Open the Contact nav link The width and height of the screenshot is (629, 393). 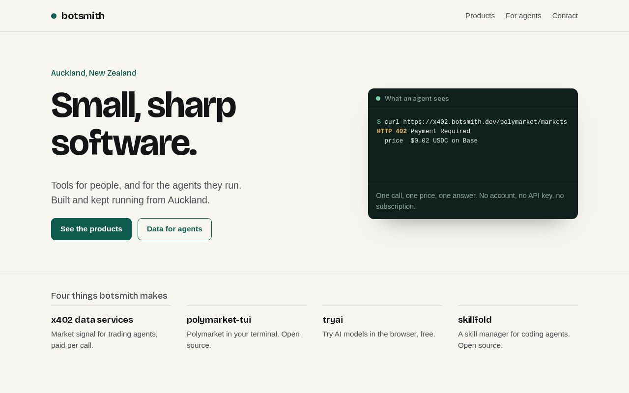[x=565, y=16]
